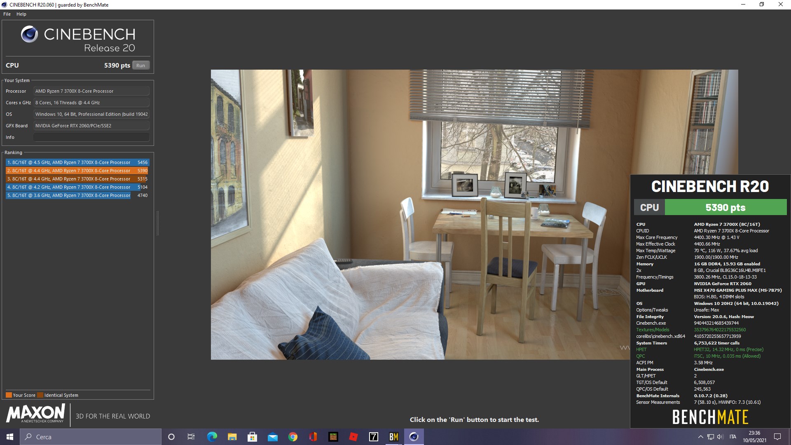The width and height of the screenshot is (791, 445).
Task: Switch ITA keyboard language indicator
Action: 732,437
